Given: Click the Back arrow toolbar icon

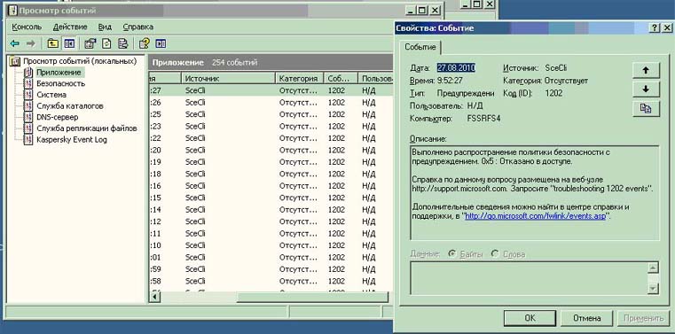Looking at the screenshot, I should click(15, 43).
